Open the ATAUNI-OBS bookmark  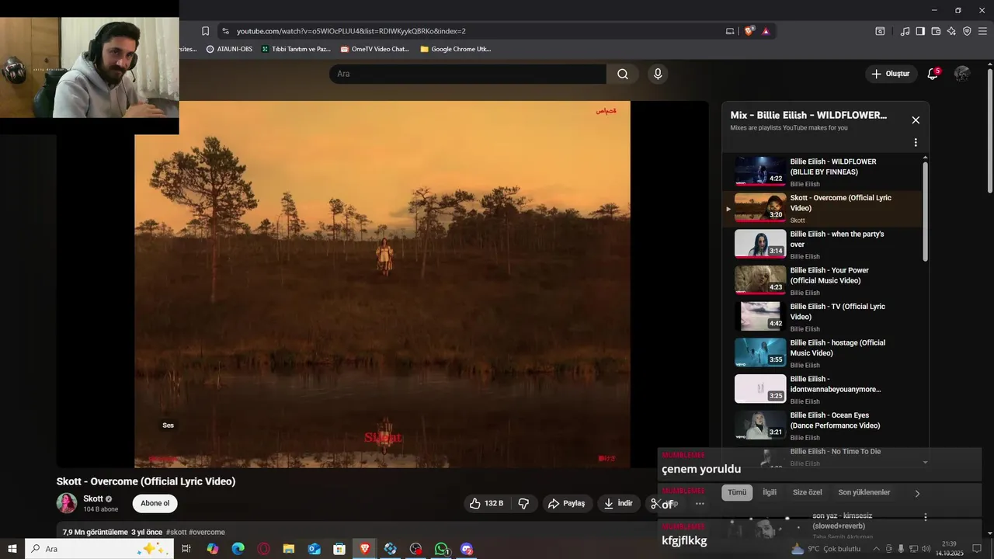(x=229, y=49)
